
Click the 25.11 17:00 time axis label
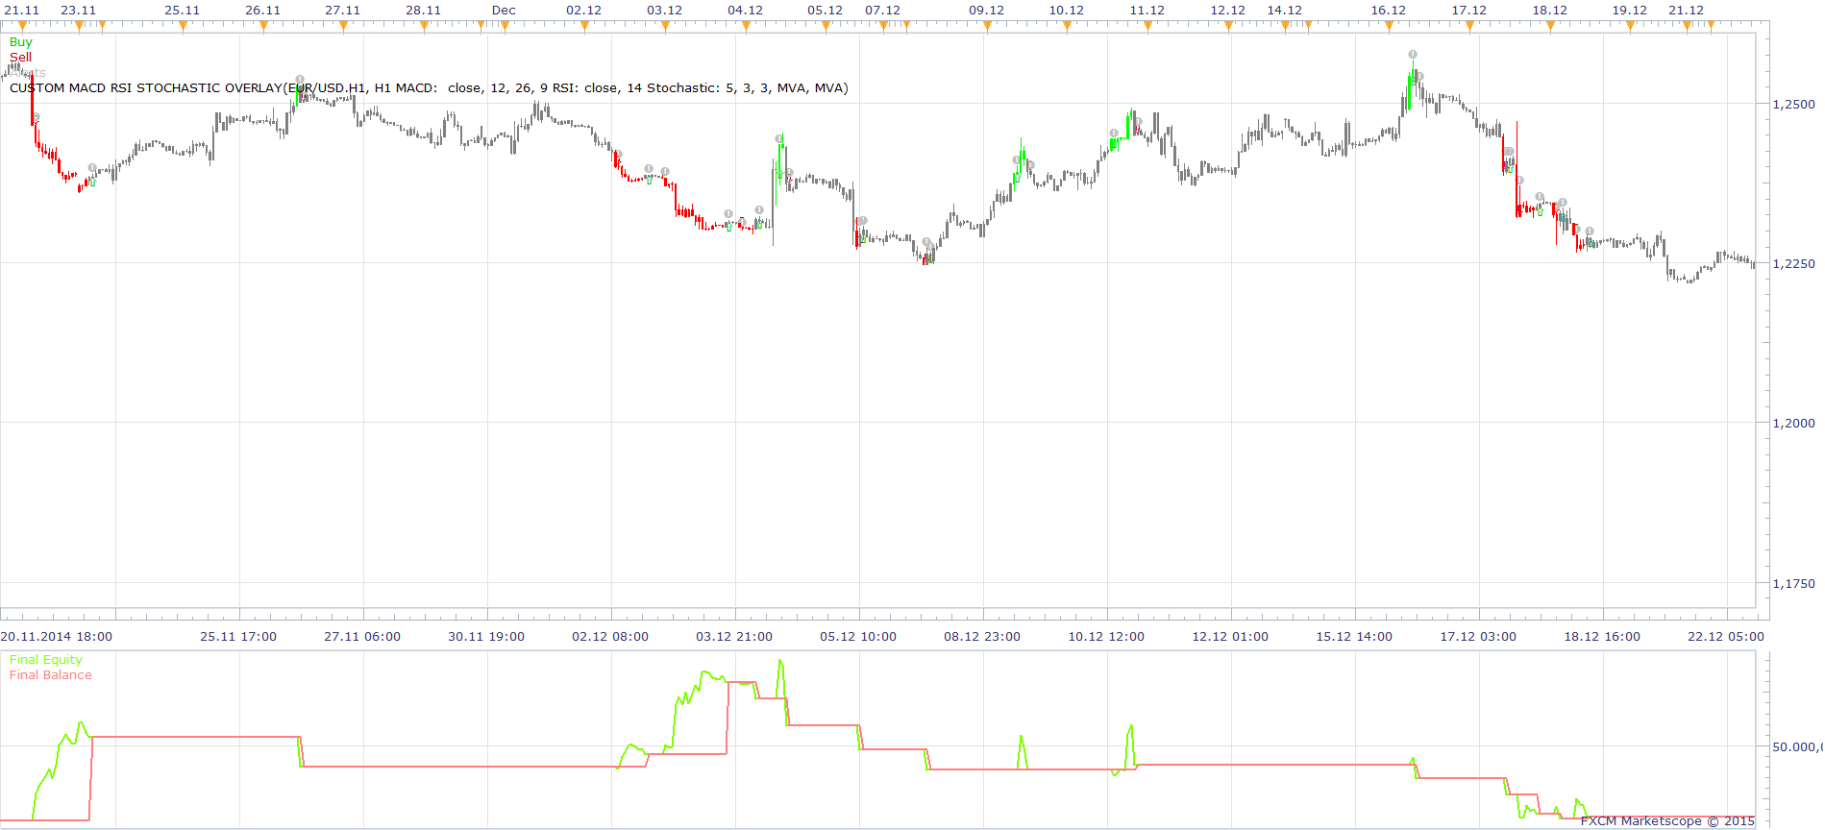tap(238, 637)
